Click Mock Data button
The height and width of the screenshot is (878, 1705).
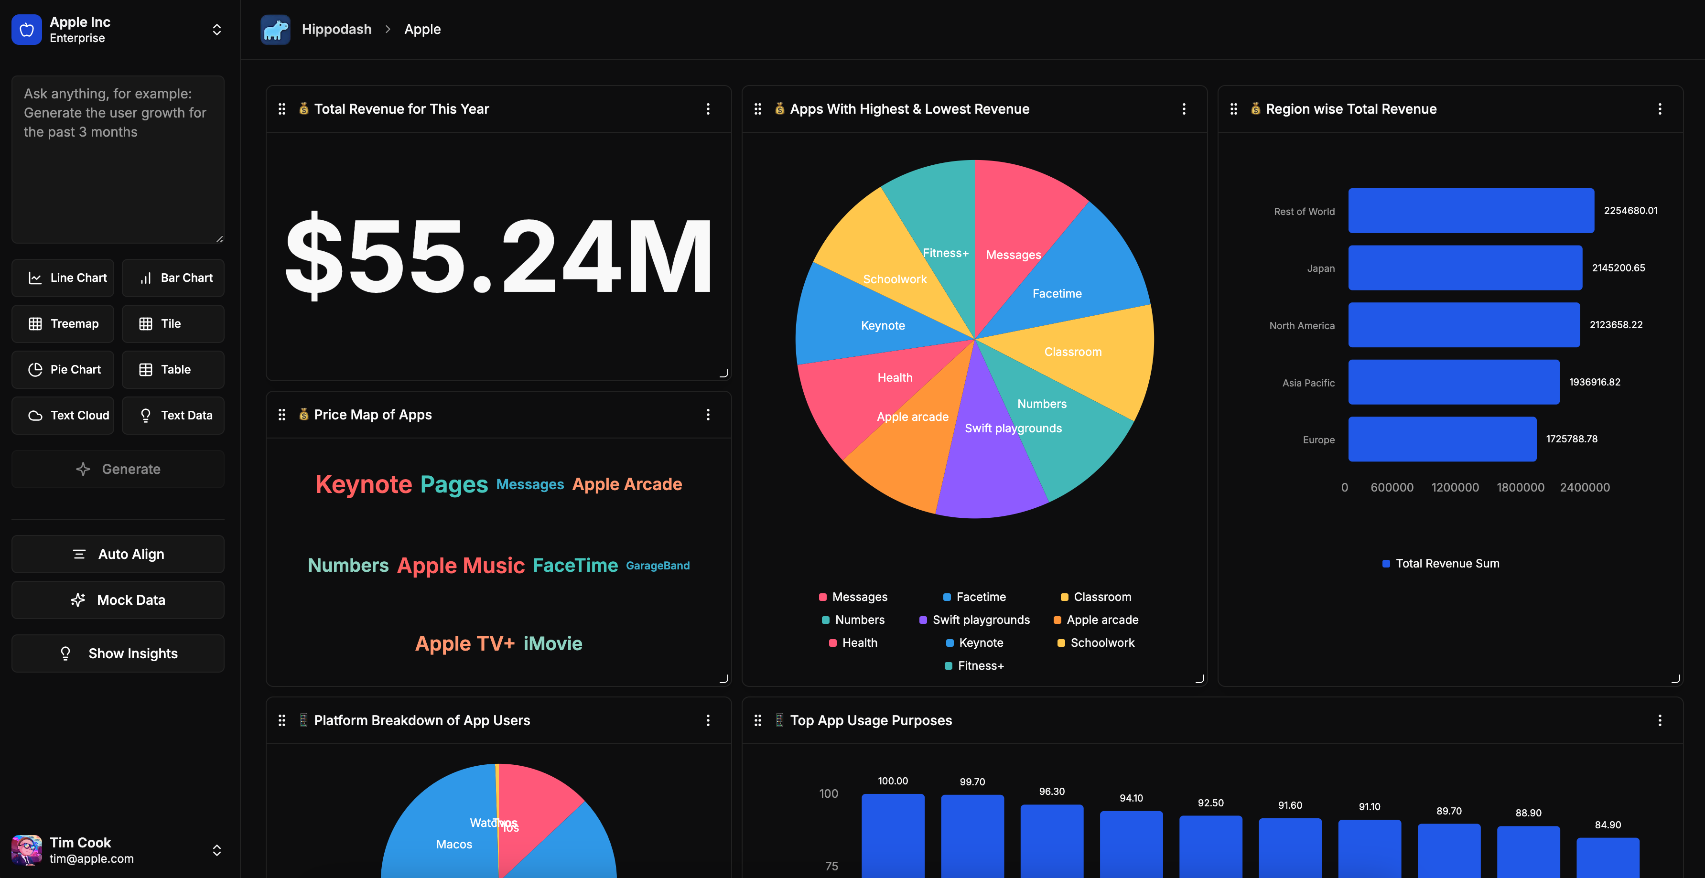pyautogui.click(x=118, y=600)
